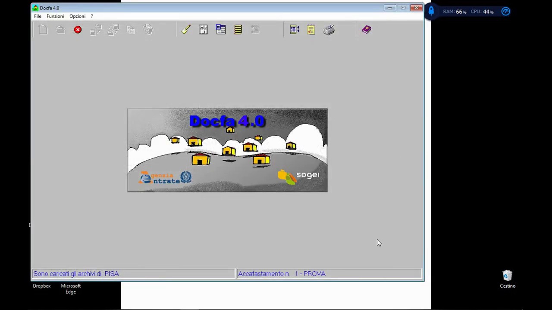552x310 pixels.
Task: Select the Dropbox desktop shortcut
Action: coord(42,286)
